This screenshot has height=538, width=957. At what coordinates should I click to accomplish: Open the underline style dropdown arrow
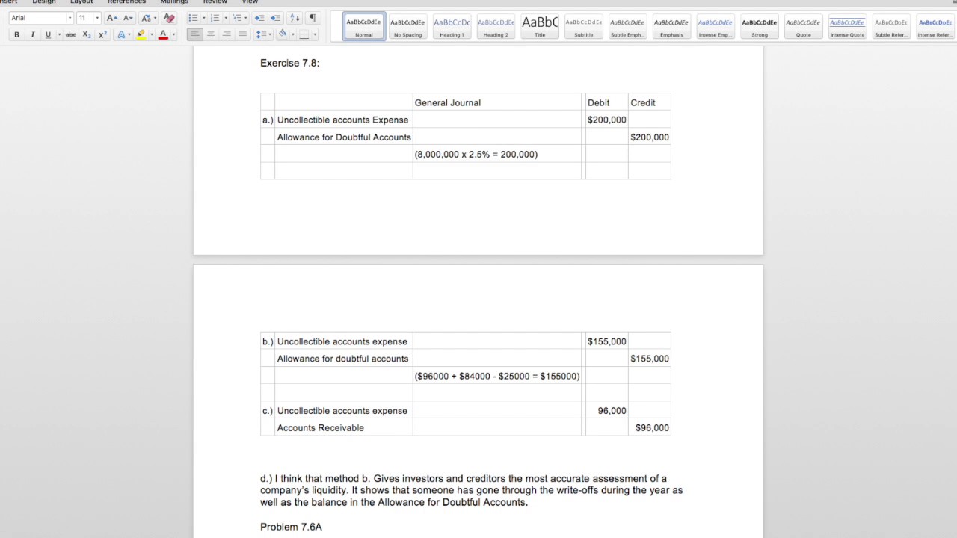[x=59, y=34]
